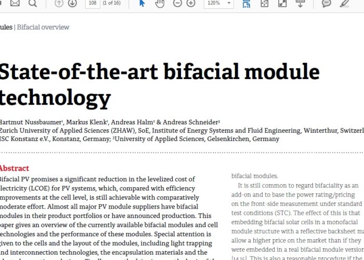Screen dimensions: 364x260
Task: Click 'Zurich University of Applied Sciences (ZHAW)' text
Action: tap(67, 131)
